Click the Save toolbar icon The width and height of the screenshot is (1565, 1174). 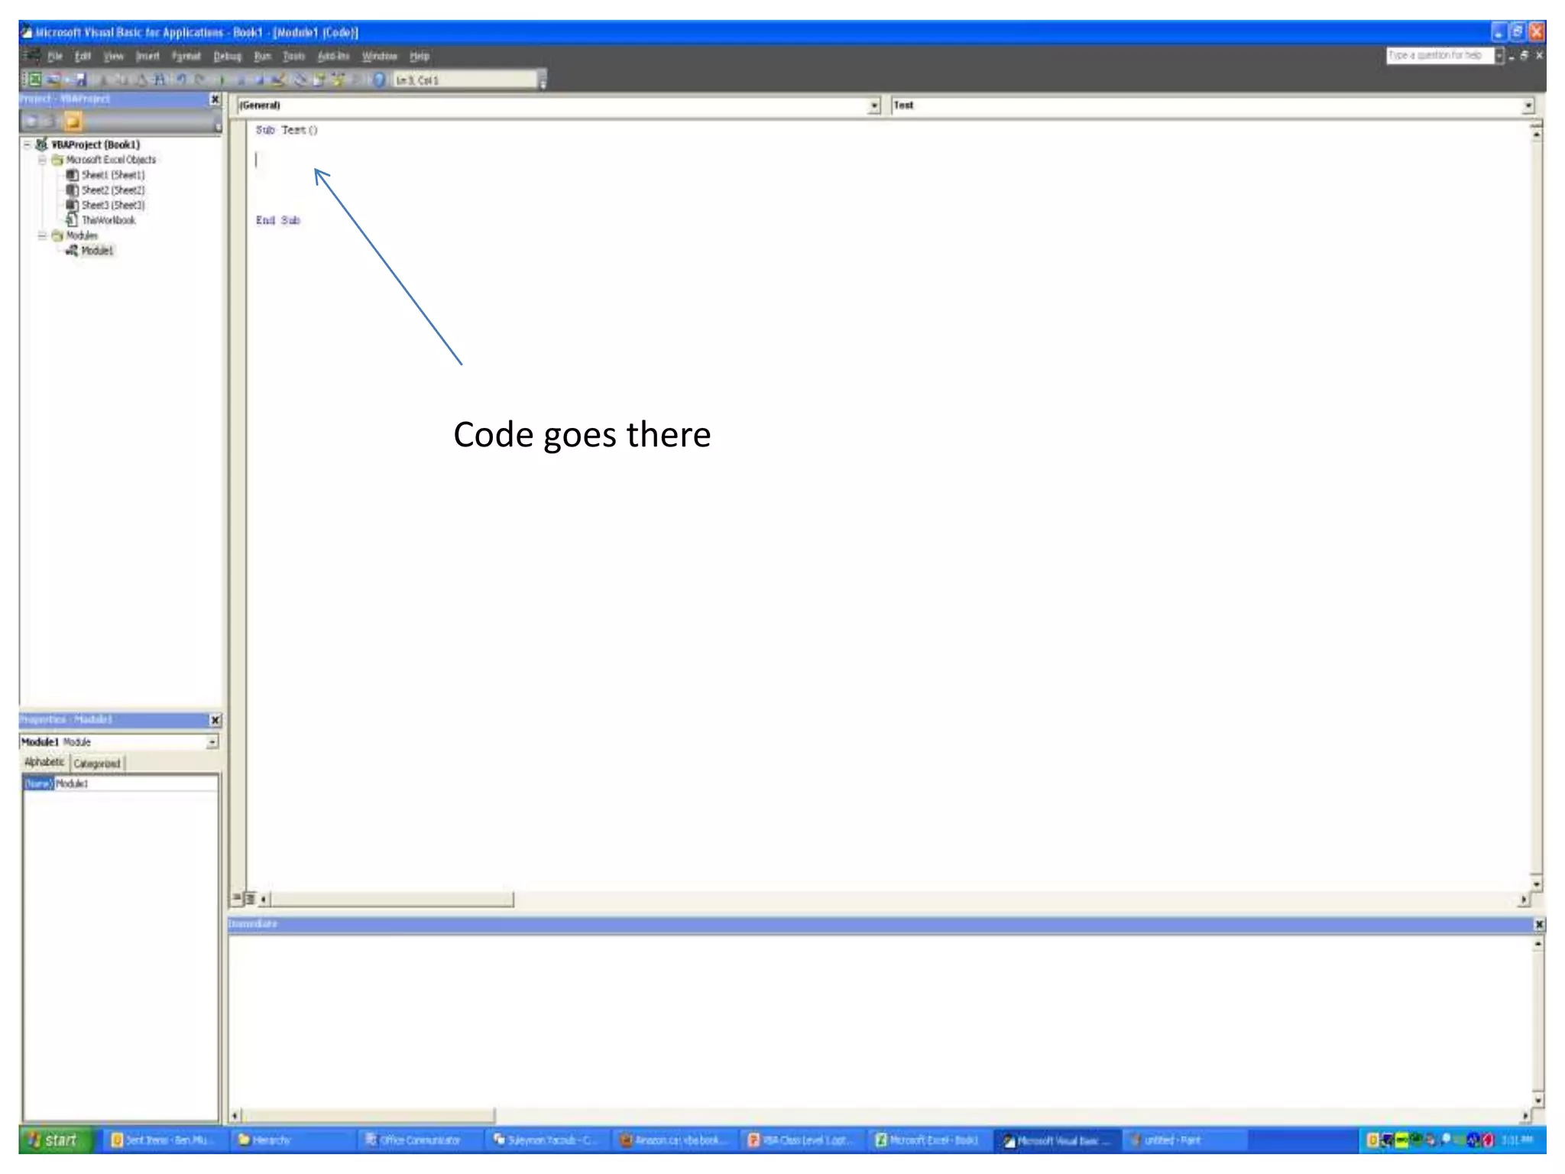81,79
